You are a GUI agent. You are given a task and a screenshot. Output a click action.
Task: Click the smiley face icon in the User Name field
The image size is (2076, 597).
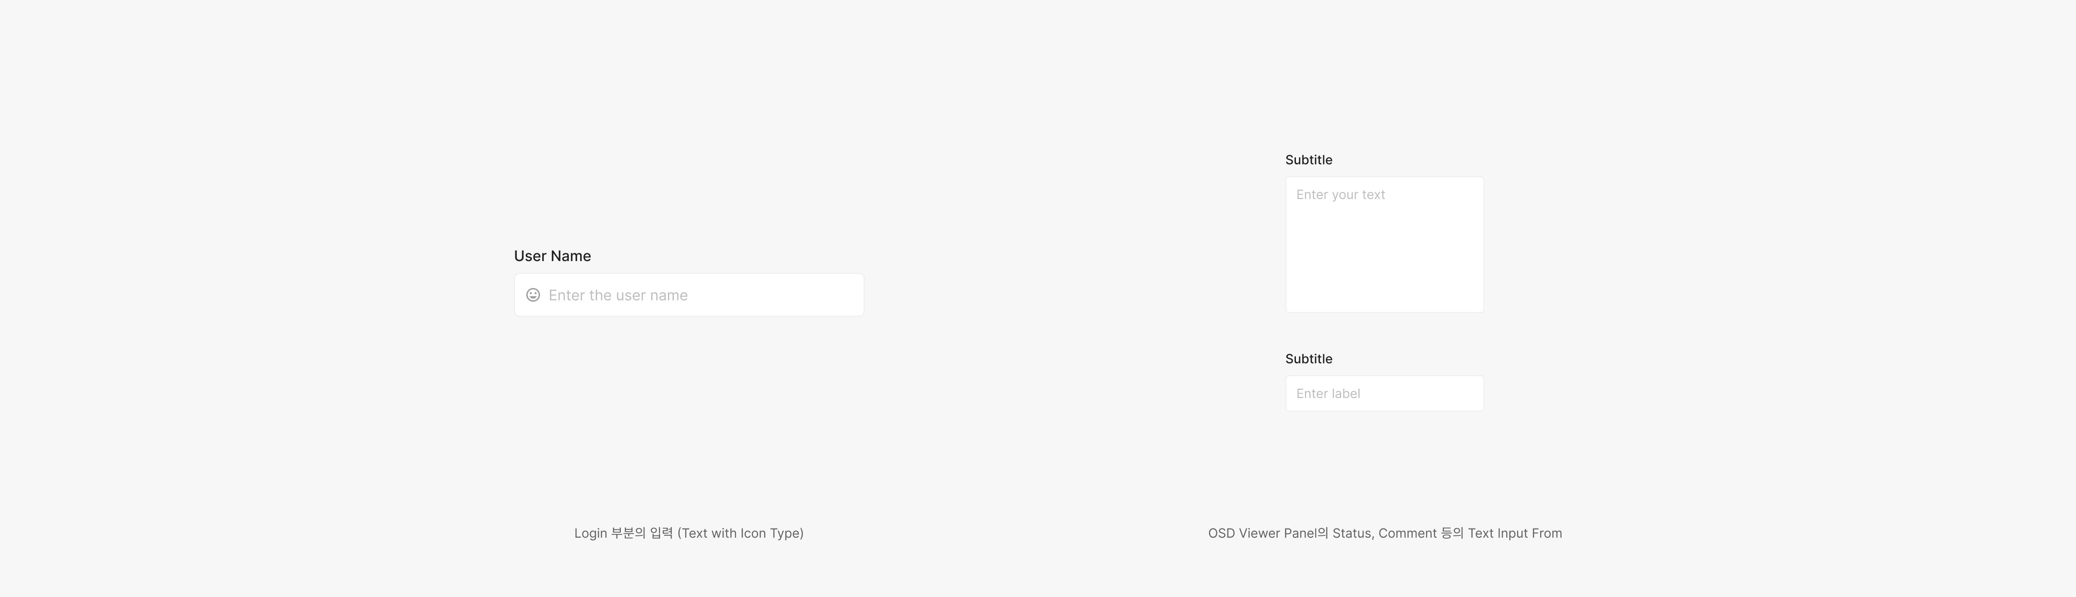pyautogui.click(x=533, y=295)
